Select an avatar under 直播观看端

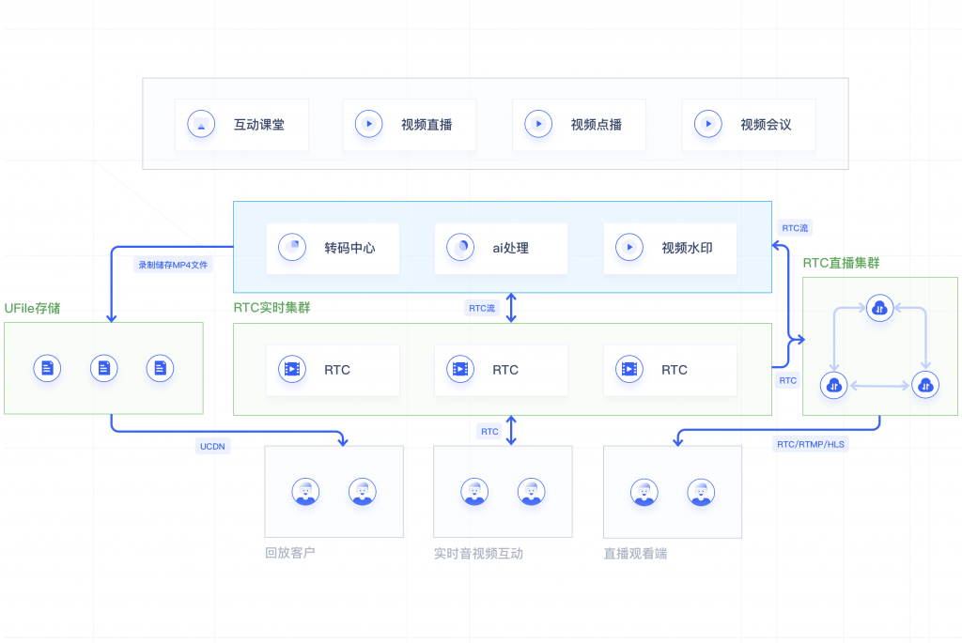[x=644, y=490]
